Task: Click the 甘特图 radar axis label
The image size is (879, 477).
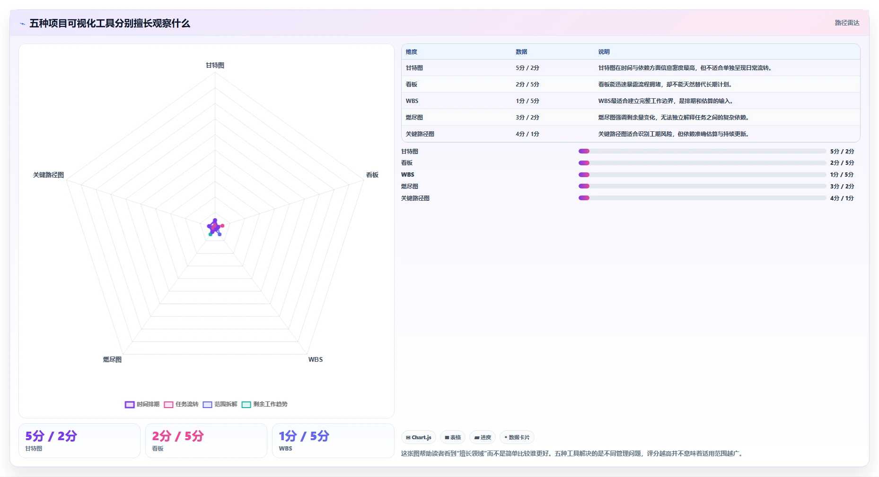Action: pyautogui.click(x=215, y=65)
